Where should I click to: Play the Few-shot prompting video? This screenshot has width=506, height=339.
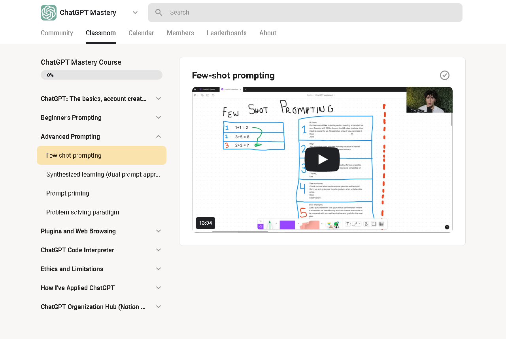coord(322,159)
